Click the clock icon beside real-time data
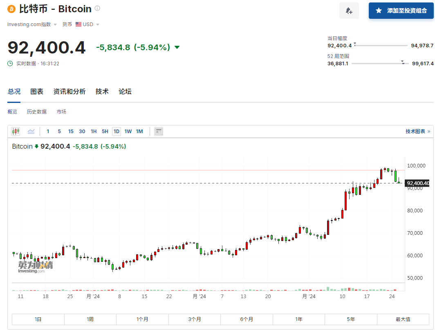Screen dimensions: 435x330 10,63
